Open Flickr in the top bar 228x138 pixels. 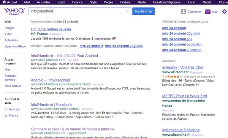click(192, 2)
